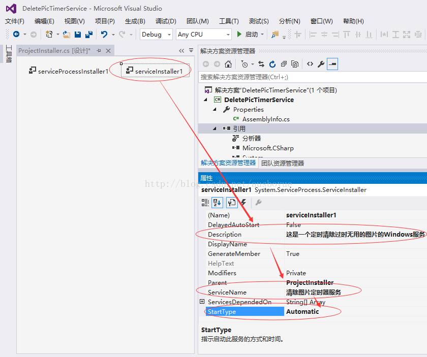427x357 pixels.
Task: Click the Solution Explorer search field
Action: tap(313, 77)
